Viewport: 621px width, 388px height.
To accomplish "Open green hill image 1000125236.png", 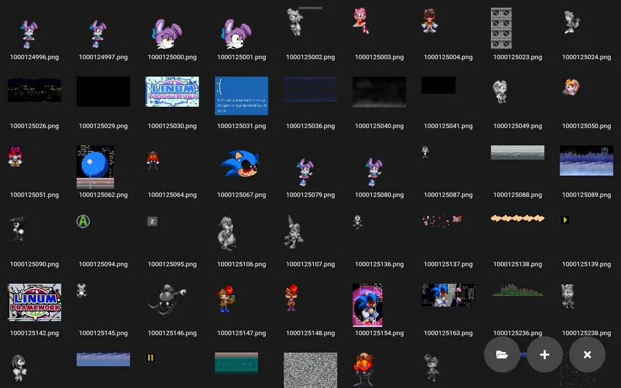I will [517, 290].
